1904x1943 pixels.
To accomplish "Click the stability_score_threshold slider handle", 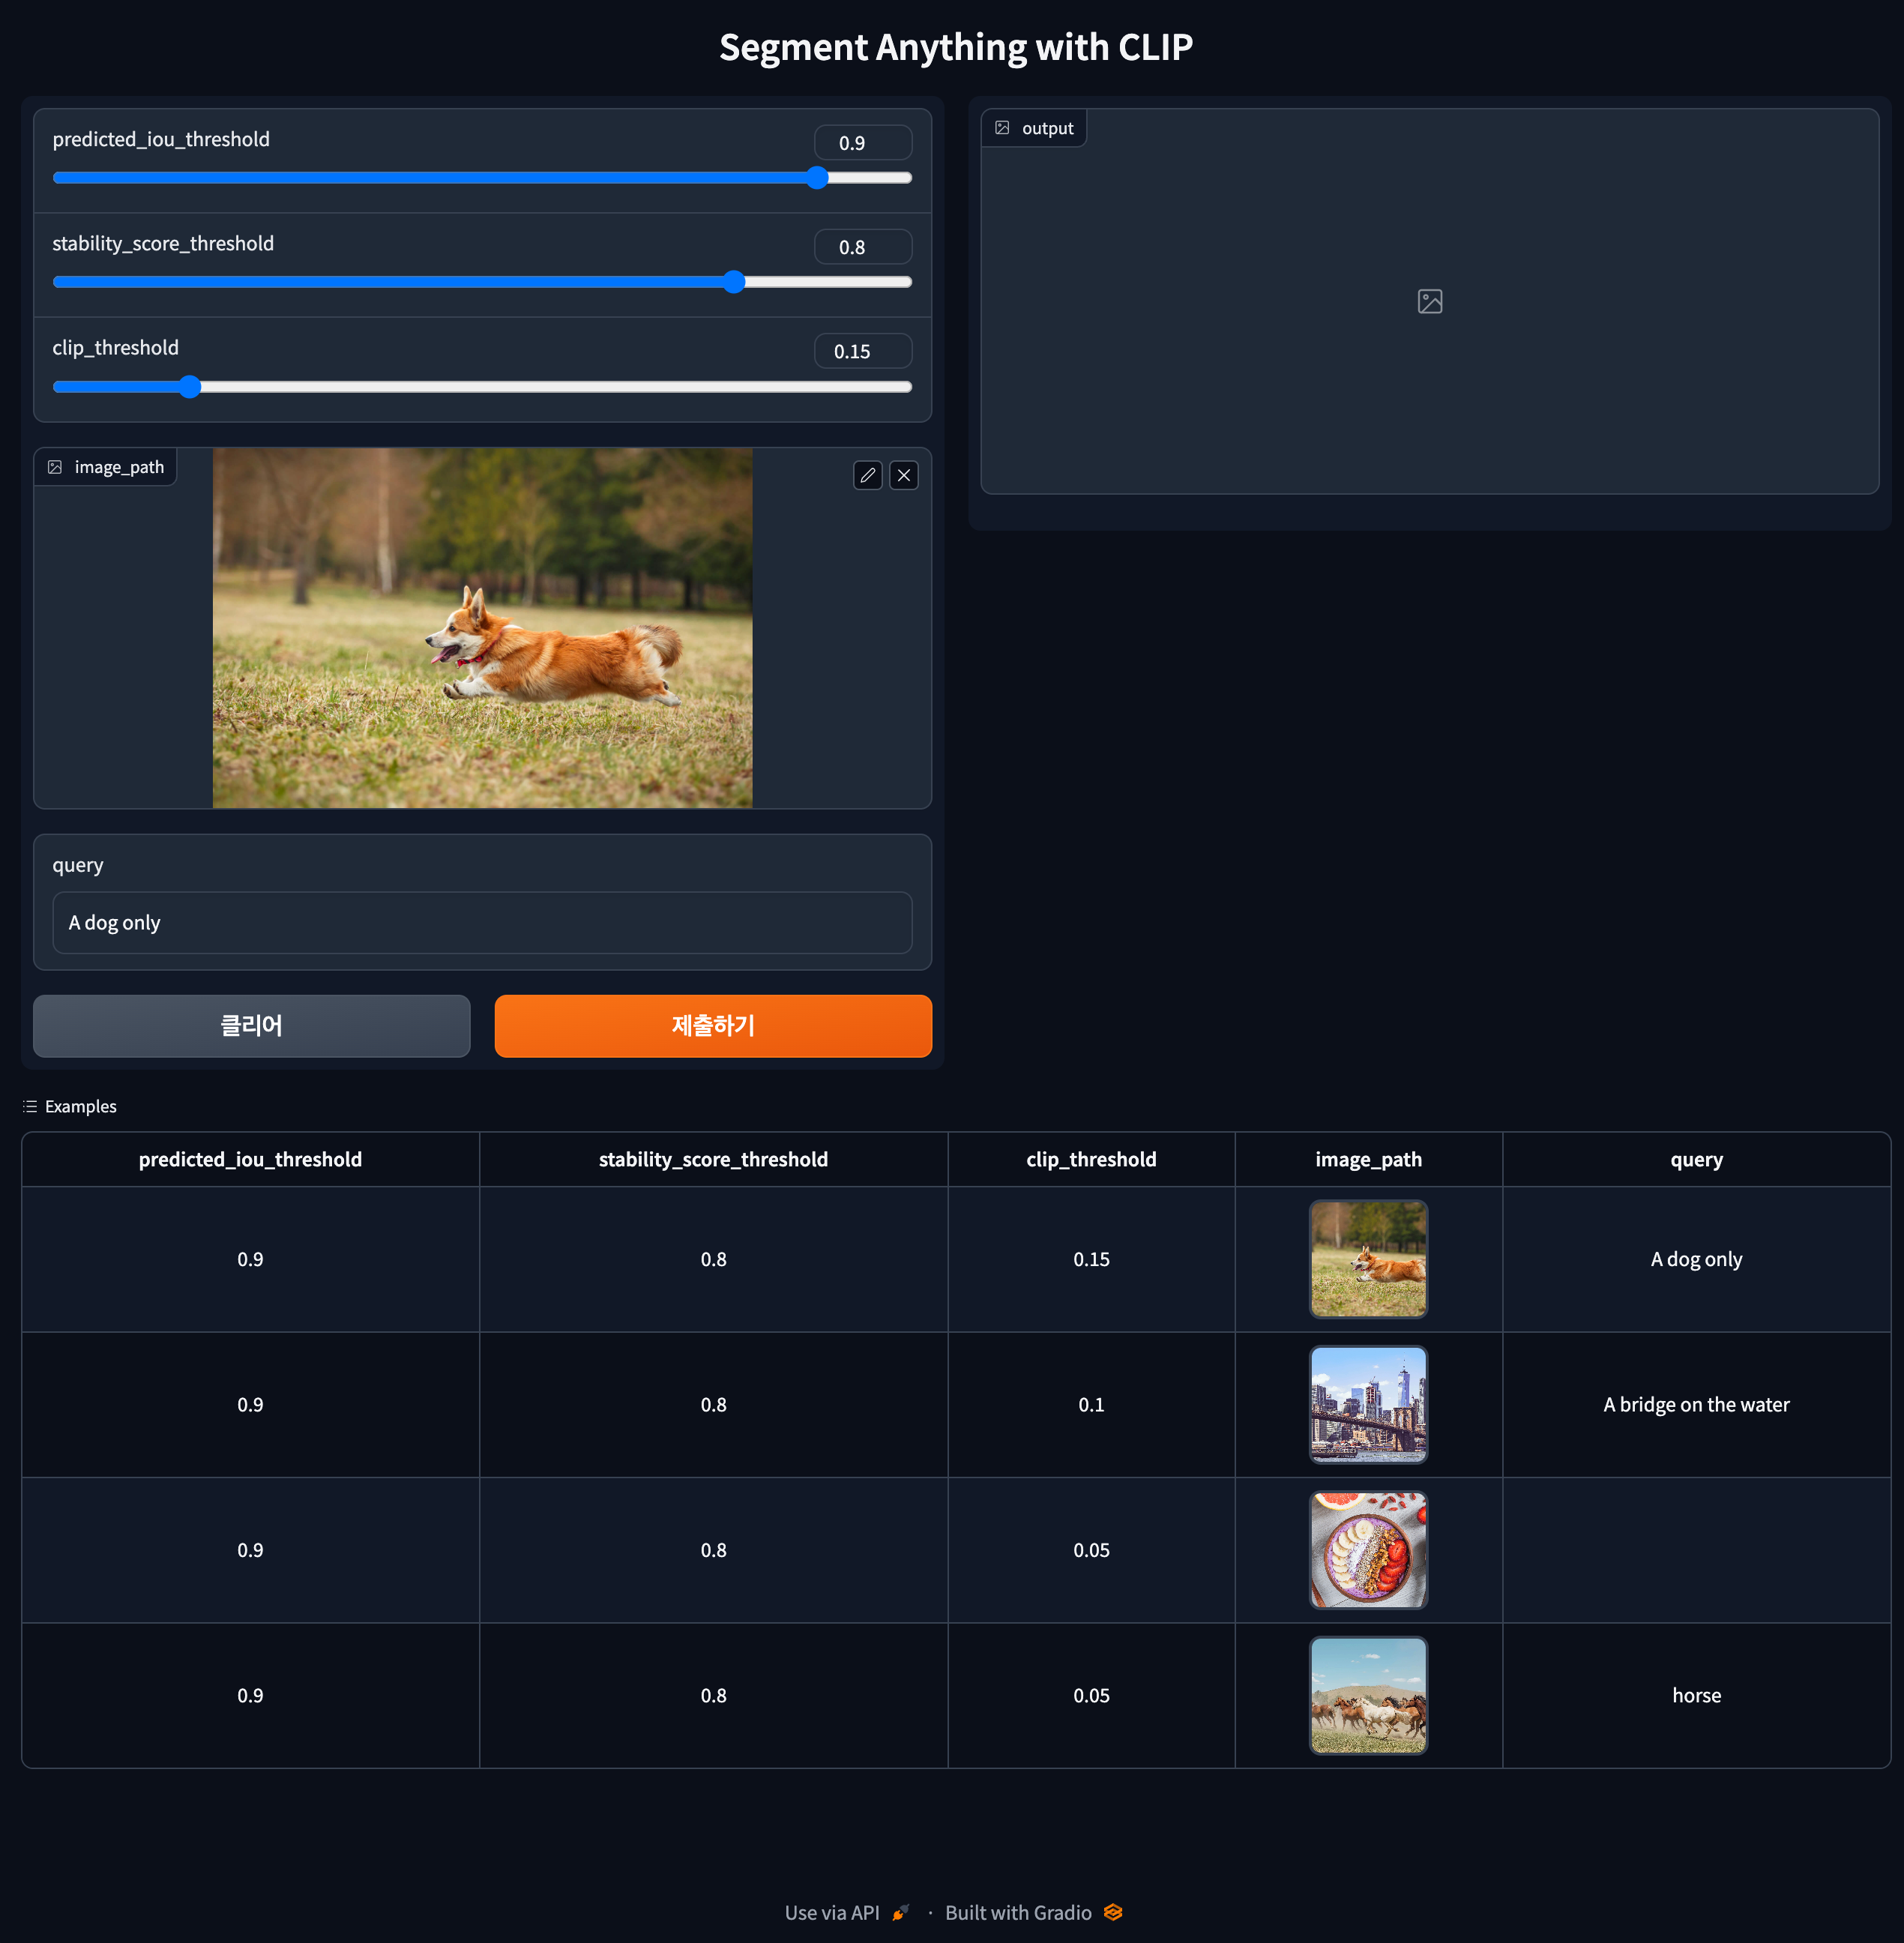I will 734,282.
